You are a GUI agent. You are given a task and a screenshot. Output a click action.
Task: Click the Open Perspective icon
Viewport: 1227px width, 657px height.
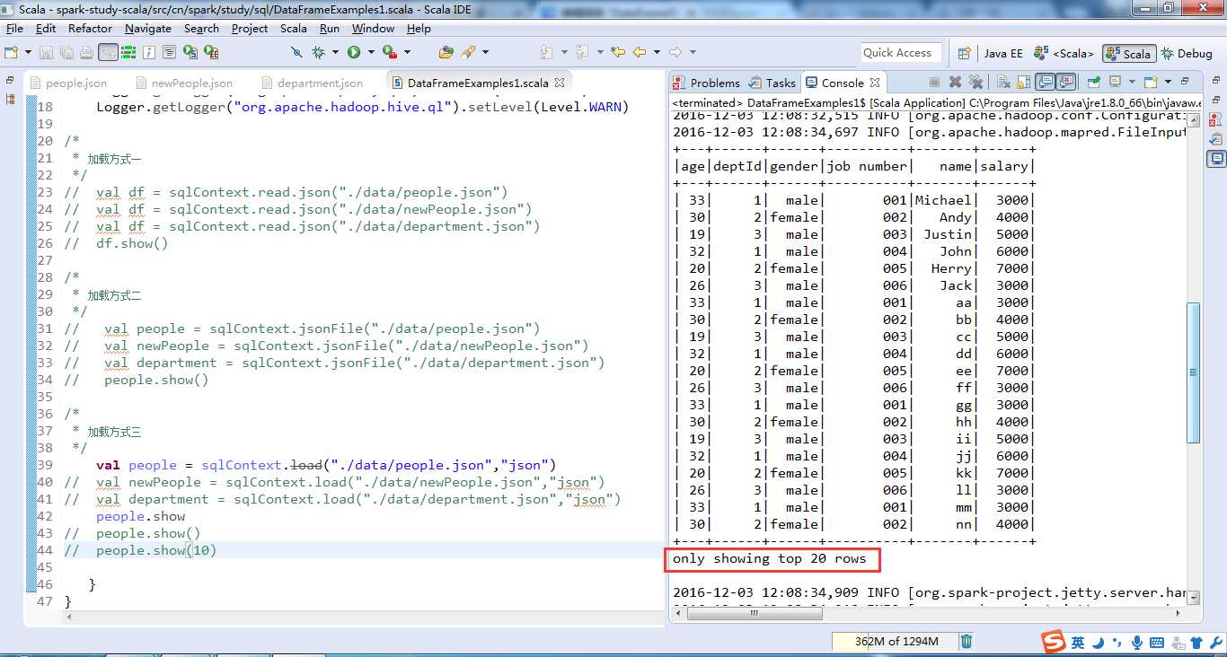point(964,53)
